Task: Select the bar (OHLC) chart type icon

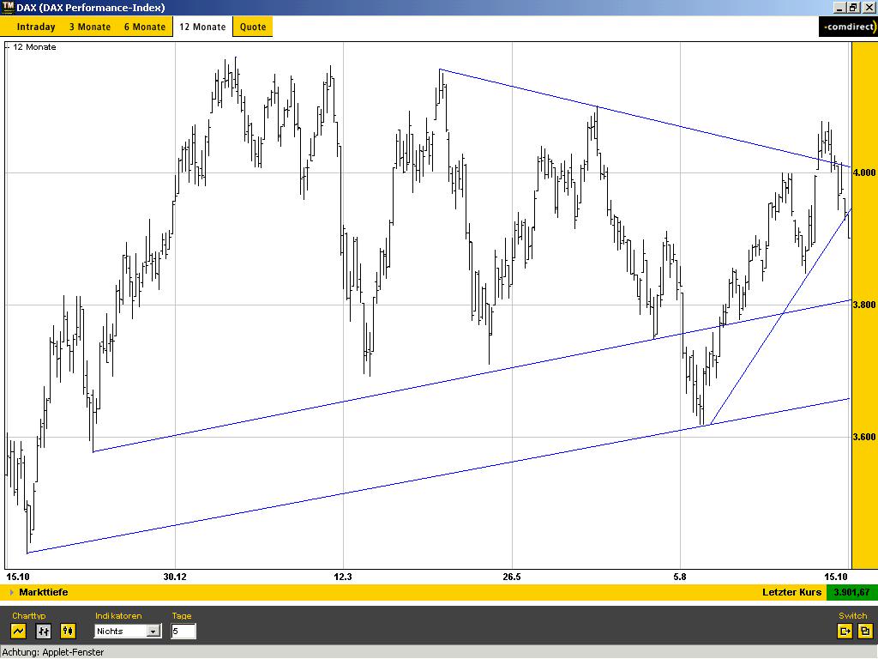Action: click(43, 631)
